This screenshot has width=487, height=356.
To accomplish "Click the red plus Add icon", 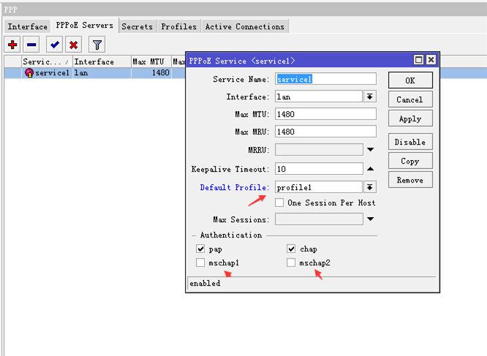I will pyautogui.click(x=12, y=45).
